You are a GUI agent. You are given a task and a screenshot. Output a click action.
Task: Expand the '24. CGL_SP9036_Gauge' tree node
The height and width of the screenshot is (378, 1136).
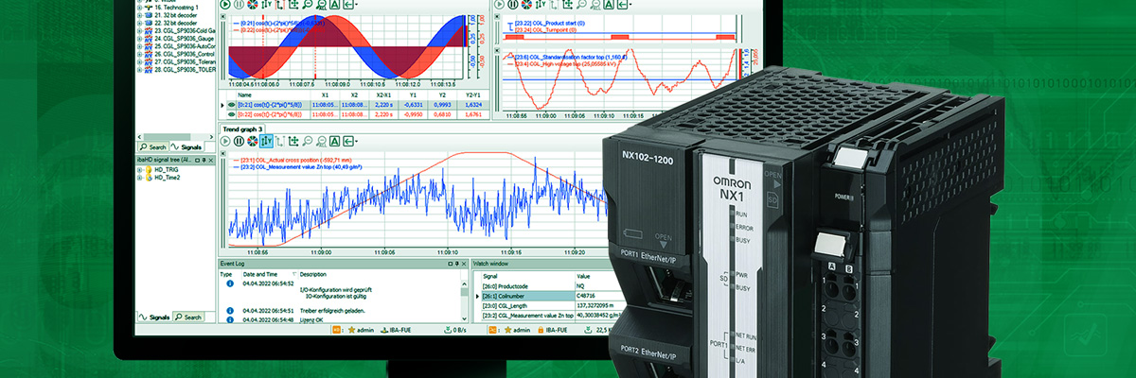(x=140, y=39)
